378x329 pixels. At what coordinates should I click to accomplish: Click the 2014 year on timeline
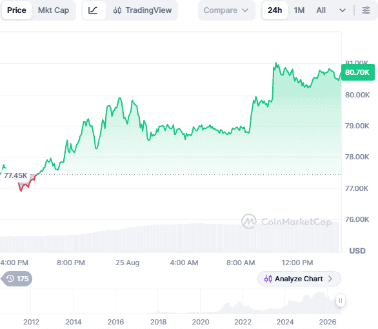tap(74, 322)
